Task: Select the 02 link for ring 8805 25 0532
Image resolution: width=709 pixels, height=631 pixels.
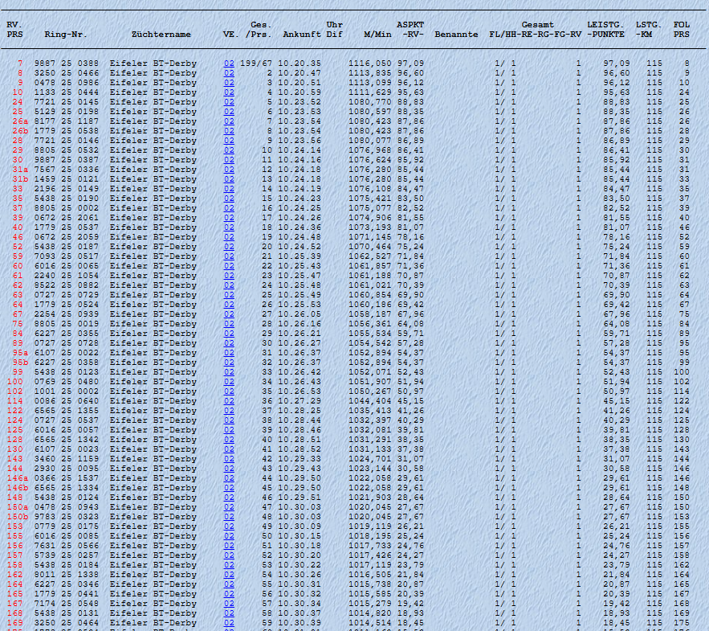Action: [x=229, y=150]
